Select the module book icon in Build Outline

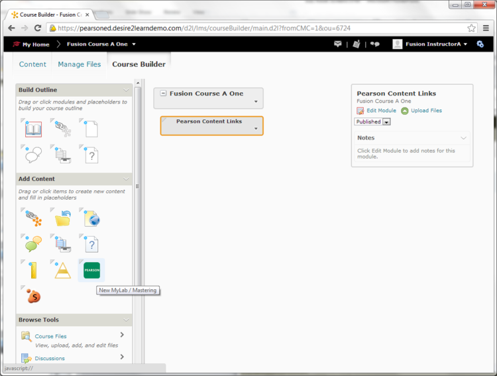pyautogui.click(x=34, y=129)
